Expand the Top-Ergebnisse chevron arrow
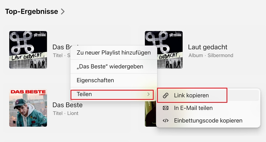Screen dimensions: 266x142 click(63, 11)
